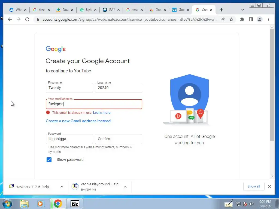The image size is (279, 209).
Task: Click the page vertical scrollbar thumb
Action: point(272,85)
